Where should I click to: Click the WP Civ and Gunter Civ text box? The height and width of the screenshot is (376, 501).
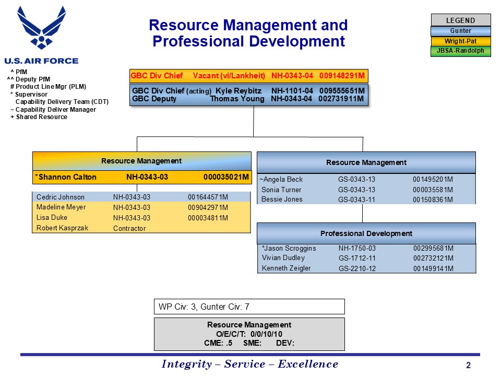pos(248,307)
